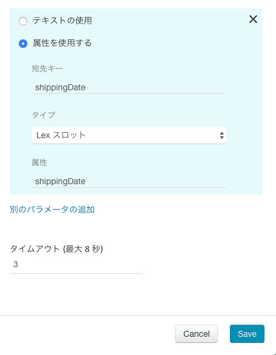This screenshot has width=276, height=355.
Task: Focus the 属性 field containing shippingDate
Action: click(x=129, y=181)
